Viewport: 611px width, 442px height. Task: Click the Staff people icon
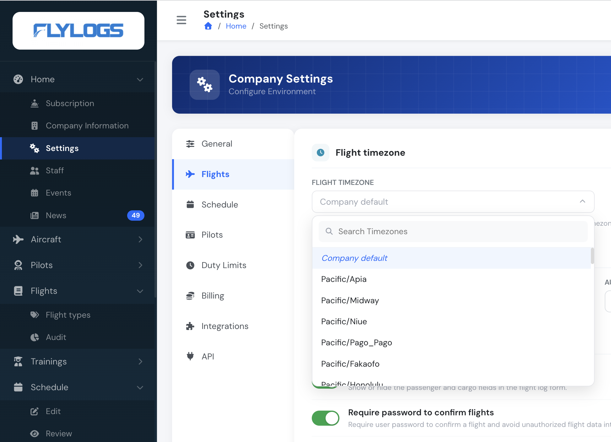coord(35,170)
